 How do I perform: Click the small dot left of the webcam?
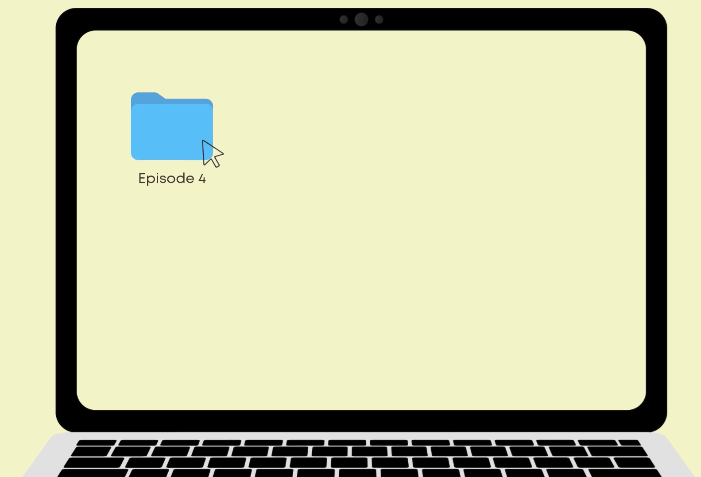(344, 19)
